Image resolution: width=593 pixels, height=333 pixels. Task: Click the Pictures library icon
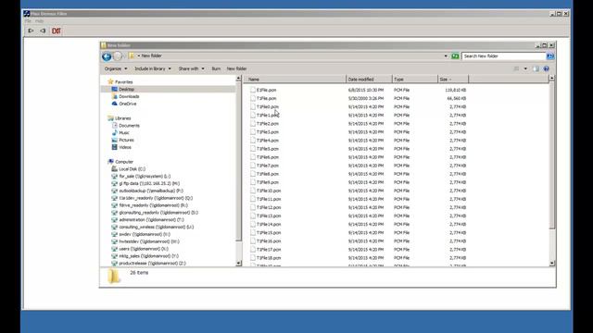115,140
